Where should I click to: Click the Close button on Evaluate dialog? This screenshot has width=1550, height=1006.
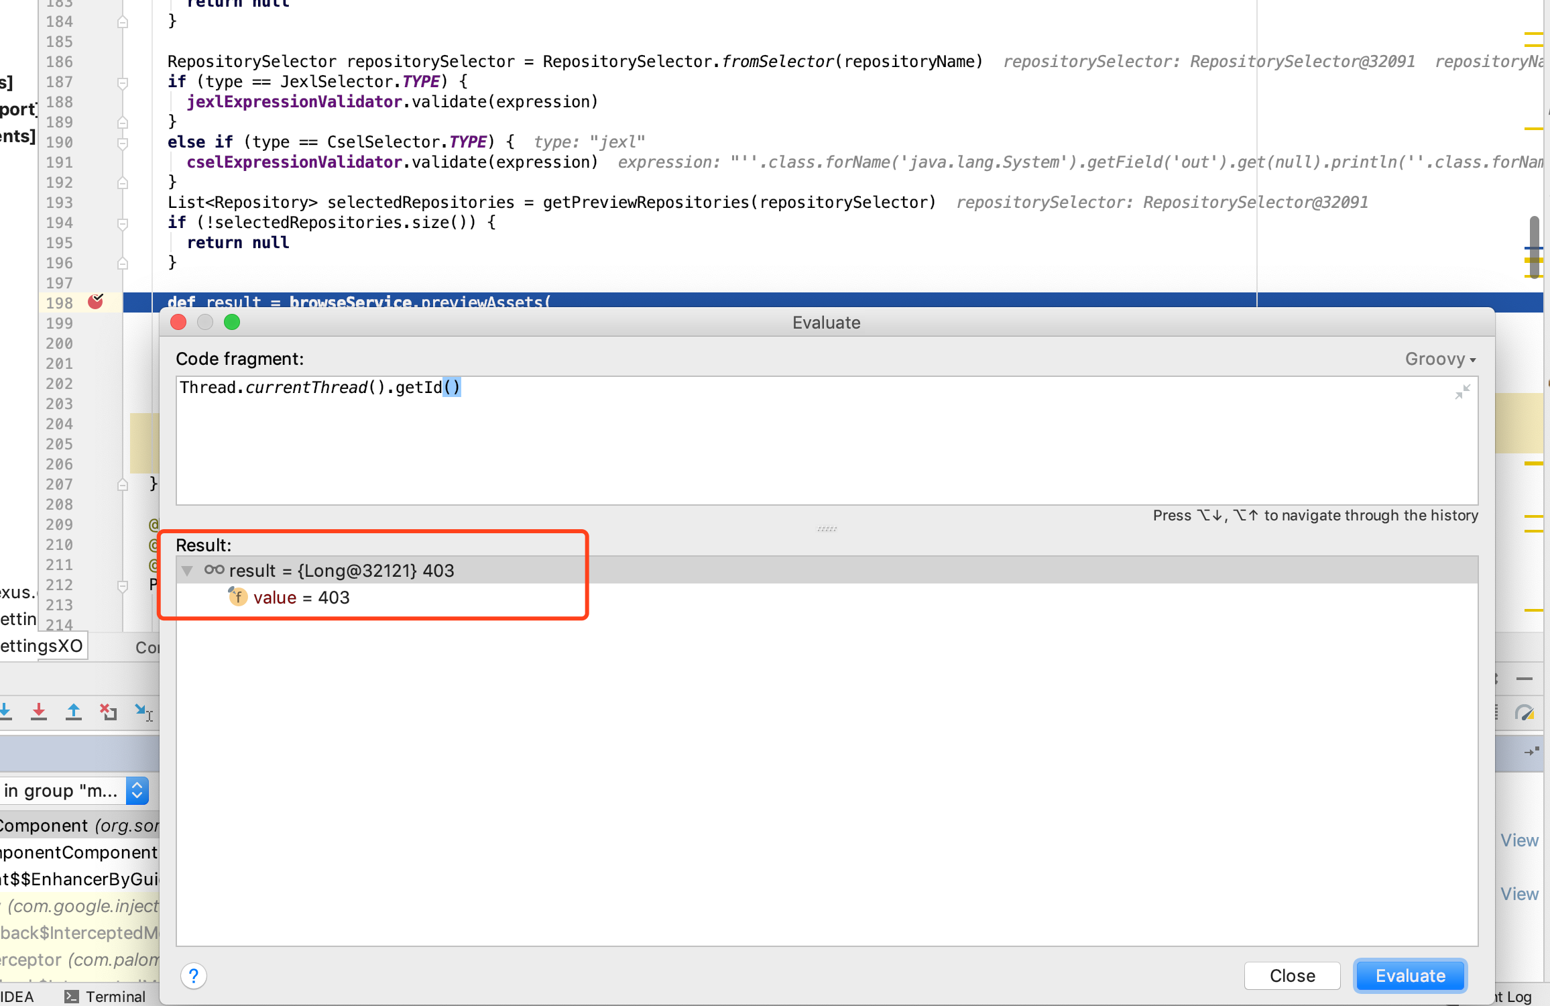click(1291, 976)
